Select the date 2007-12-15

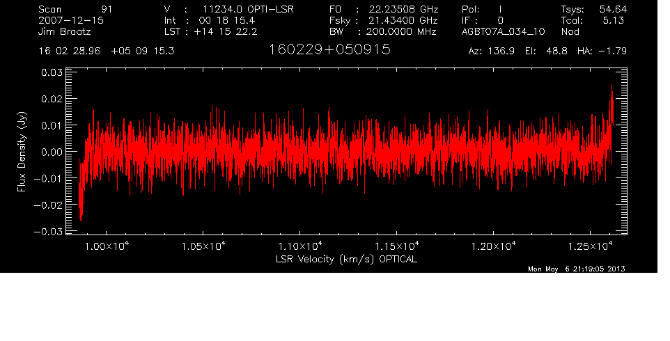tap(71, 20)
